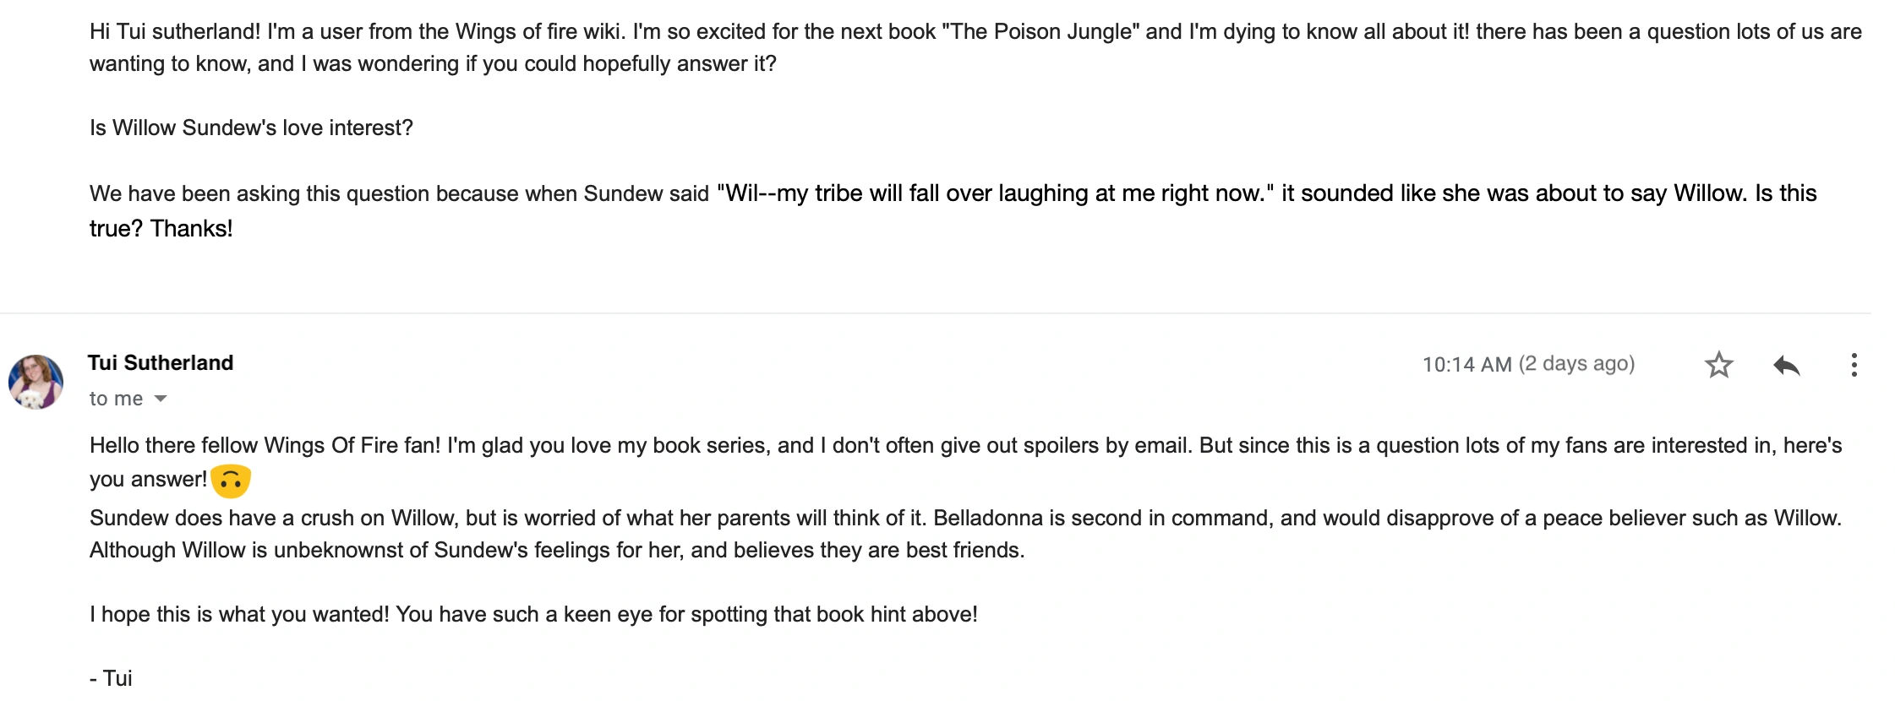Click Tui Sutherland's profile picture
The height and width of the screenshot is (701, 1895).
click(35, 382)
